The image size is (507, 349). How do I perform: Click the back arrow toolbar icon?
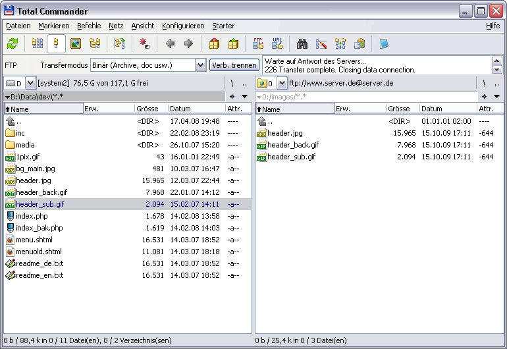[170, 44]
